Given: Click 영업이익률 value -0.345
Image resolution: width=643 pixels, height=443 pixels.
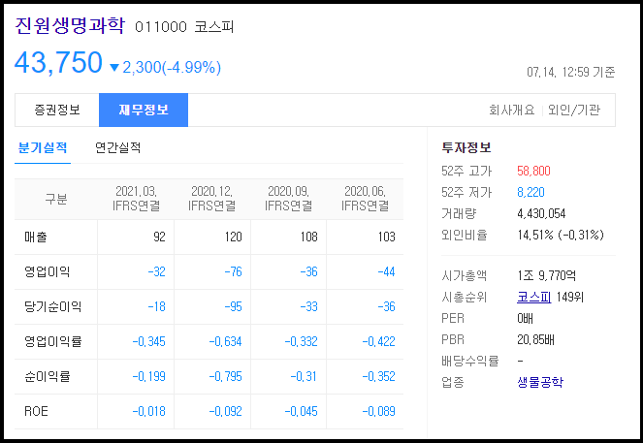Looking at the screenshot, I should [148, 341].
